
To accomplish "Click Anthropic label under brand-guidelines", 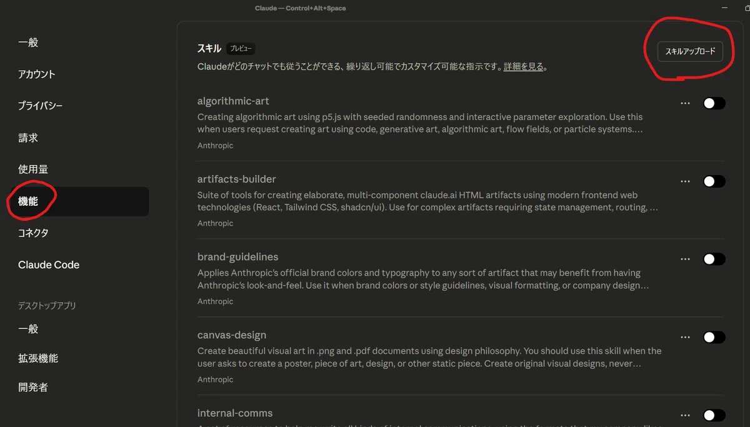I will [x=215, y=301].
